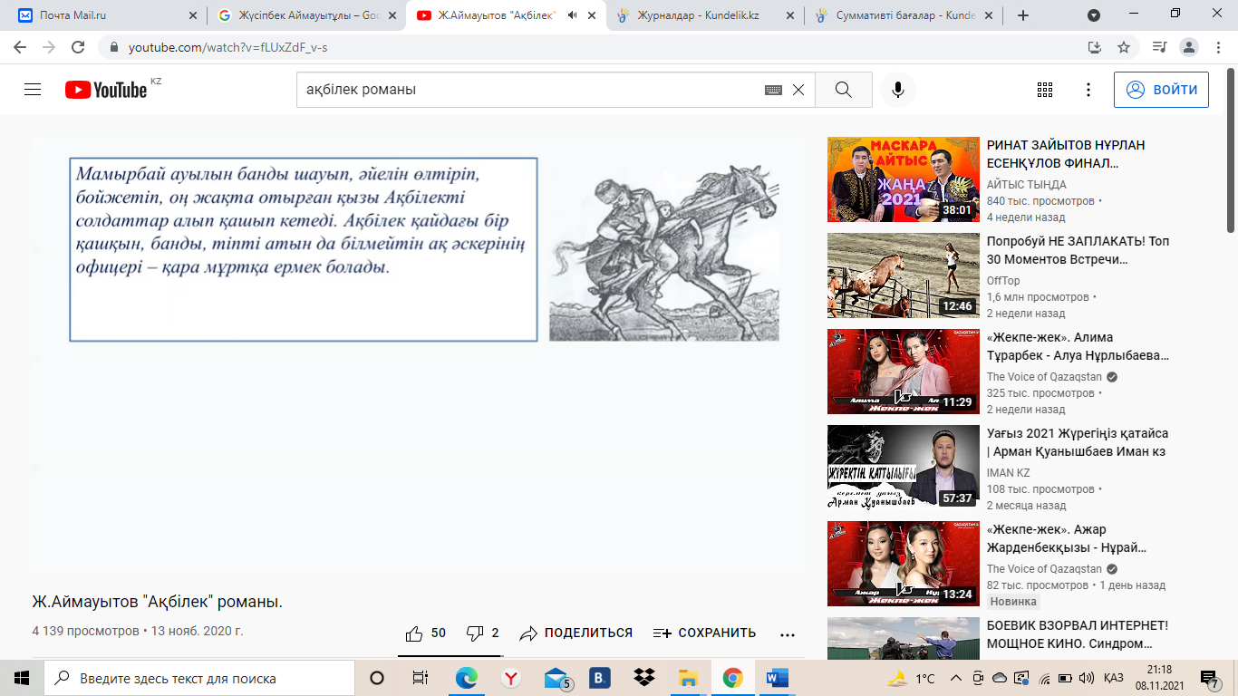
Task: Open БОЕВИК ВЗОРВАЛ ИНТЕРНЕТ video title
Action: pos(1078,633)
